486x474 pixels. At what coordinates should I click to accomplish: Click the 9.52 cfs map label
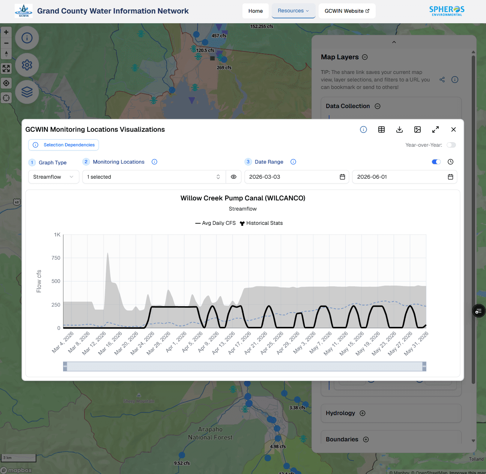click(182, 463)
